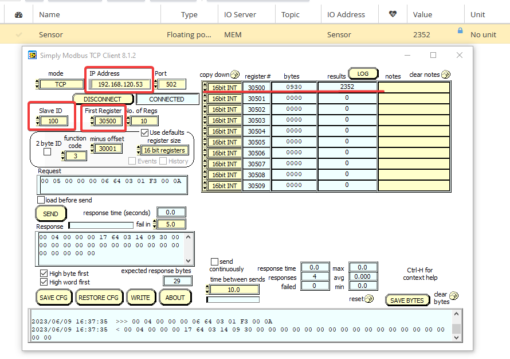This screenshot has width=510, height=359.
Task: Uncheck High word first option
Action: pyautogui.click(x=44, y=282)
